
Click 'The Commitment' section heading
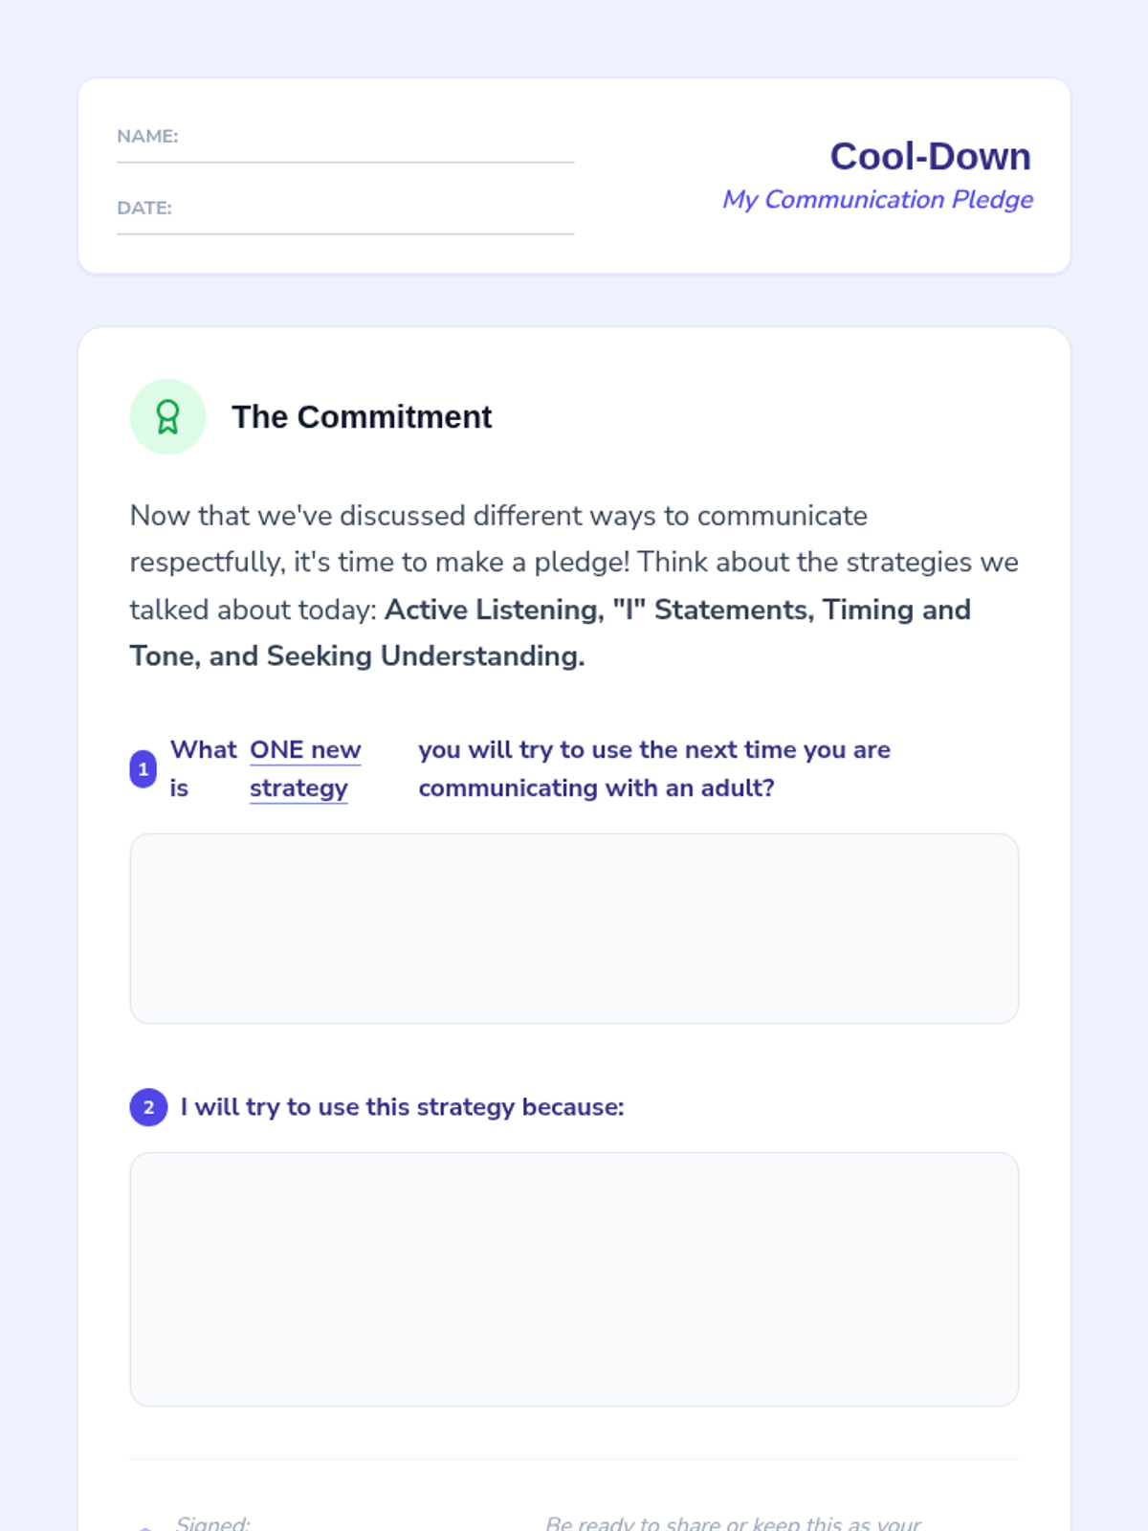click(x=362, y=417)
